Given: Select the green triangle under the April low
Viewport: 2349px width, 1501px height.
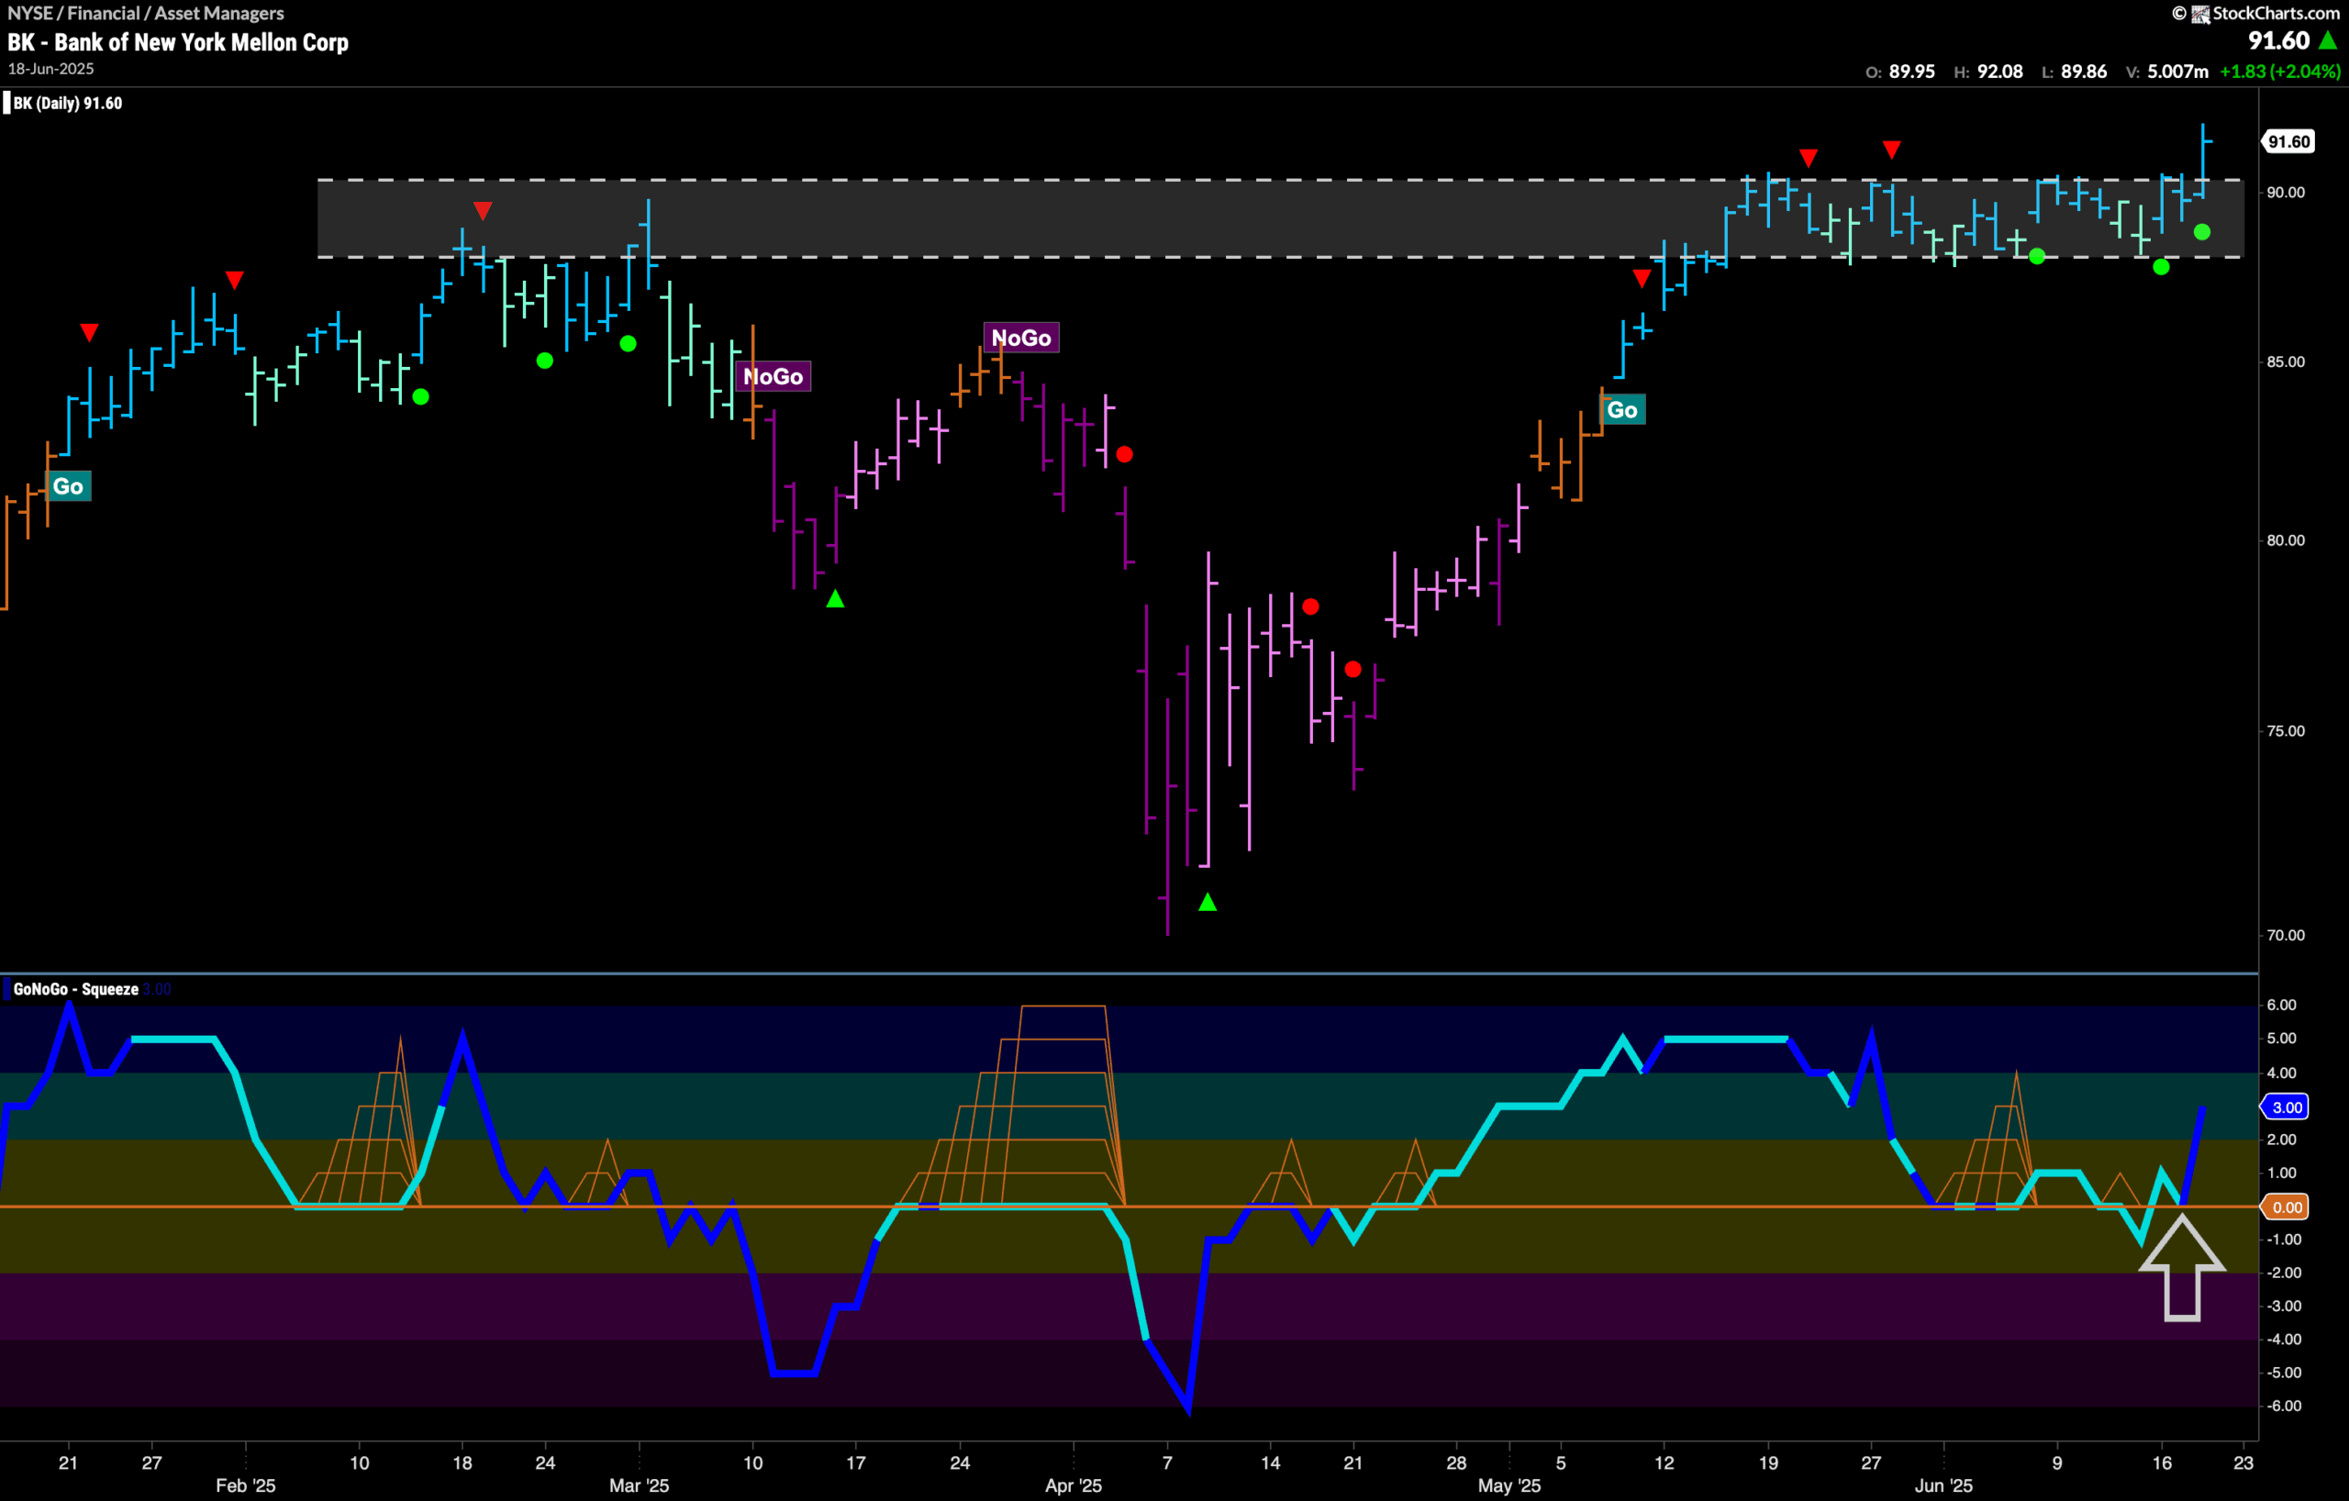Looking at the screenshot, I should (x=1208, y=902).
